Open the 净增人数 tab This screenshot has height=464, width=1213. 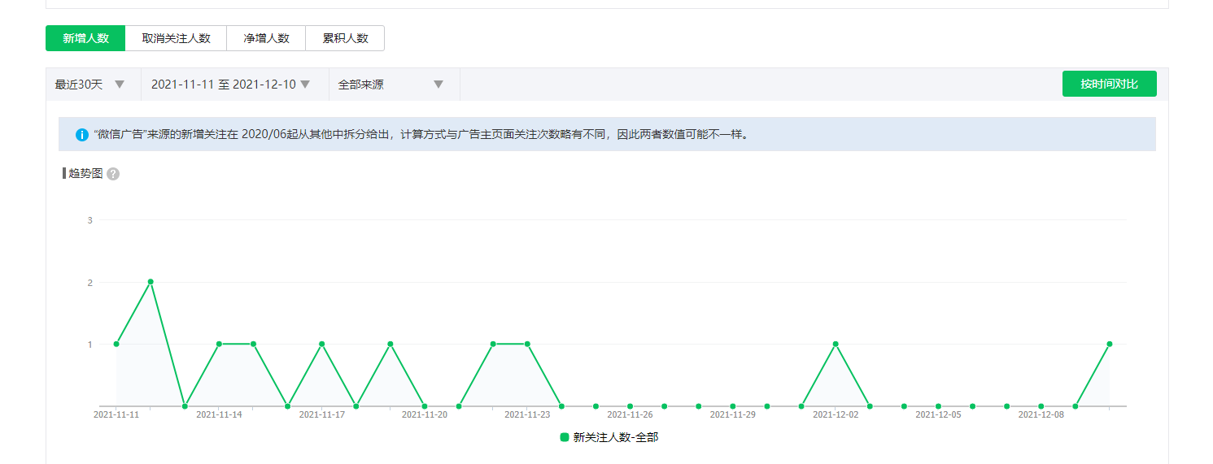266,38
